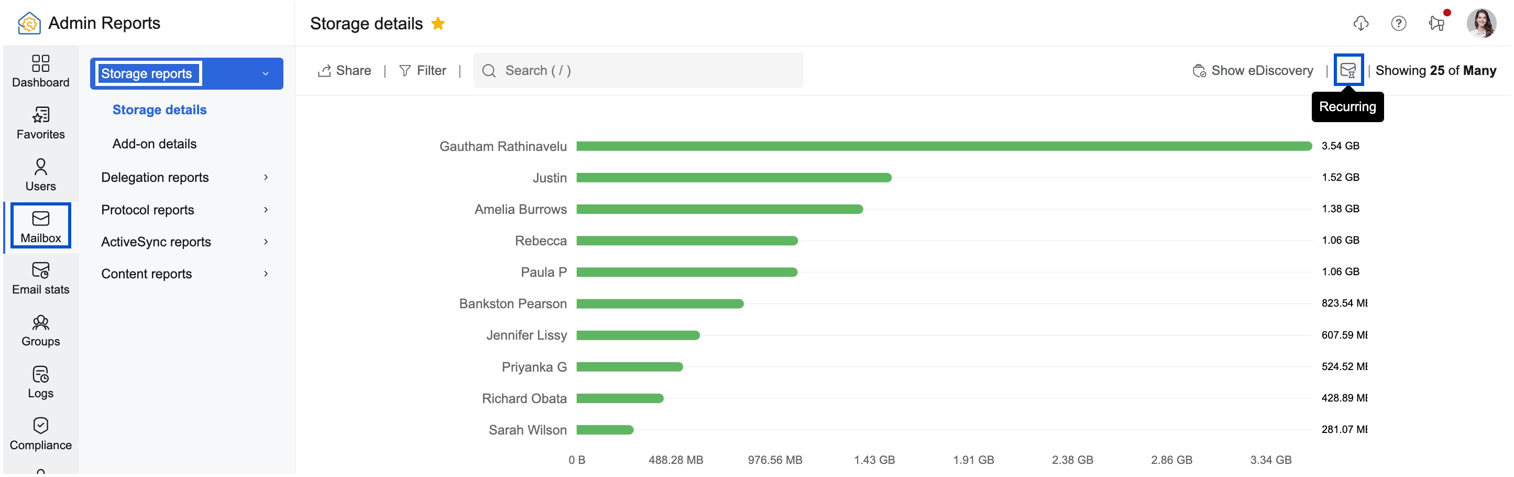This screenshot has width=1514, height=477.
Task: Click the announcements megaphone icon
Action: [x=1438, y=24]
